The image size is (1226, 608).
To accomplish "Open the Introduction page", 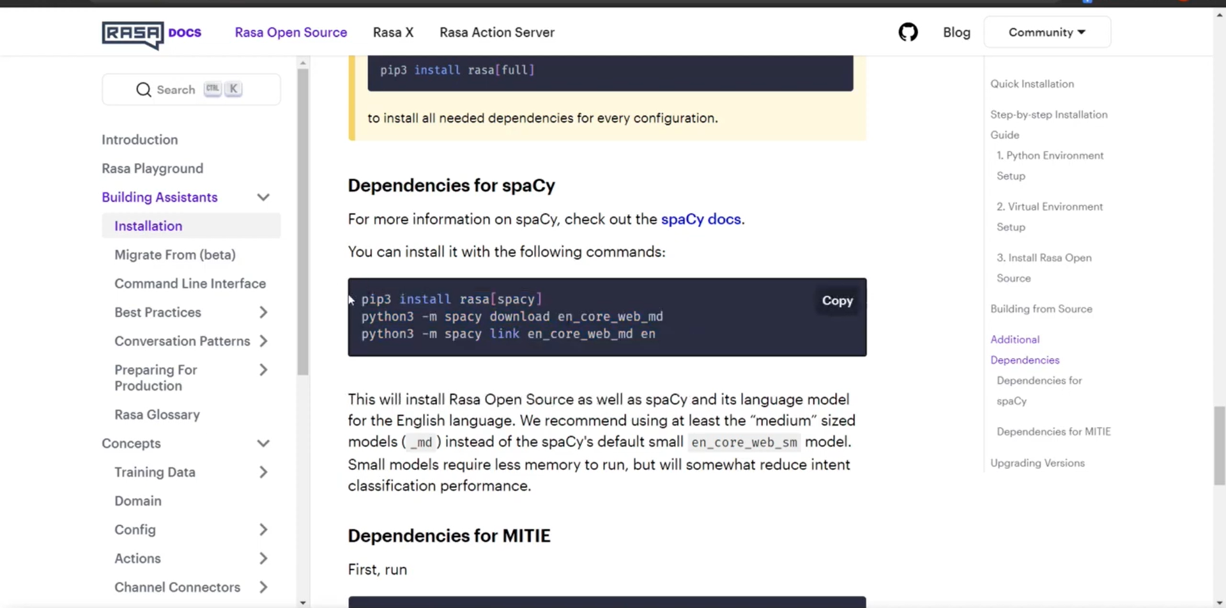I will [x=140, y=139].
